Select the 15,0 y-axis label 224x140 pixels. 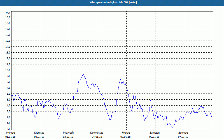[x=8, y=41]
